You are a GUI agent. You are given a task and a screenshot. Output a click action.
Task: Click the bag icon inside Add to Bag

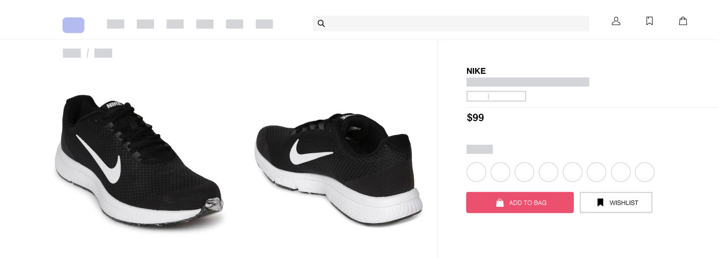pos(500,203)
